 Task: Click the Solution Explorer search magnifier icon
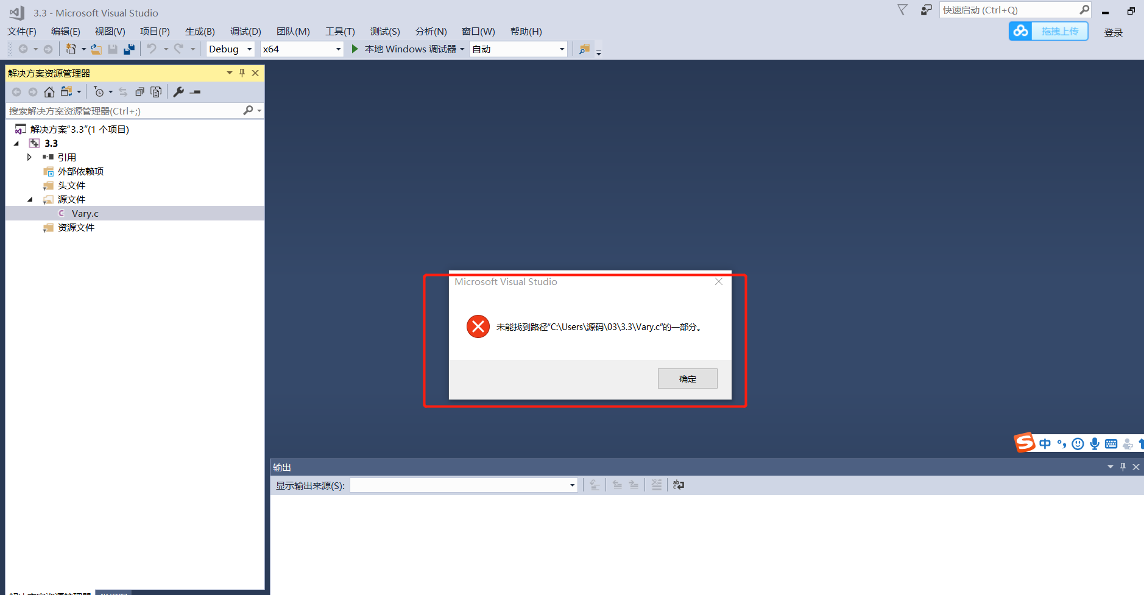(x=248, y=110)
